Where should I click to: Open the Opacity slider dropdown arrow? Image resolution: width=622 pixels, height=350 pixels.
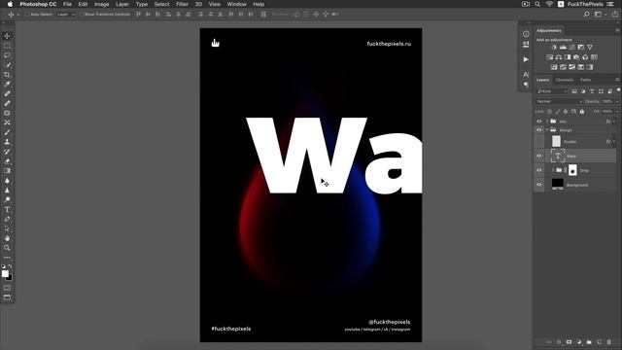click(617, 101)
